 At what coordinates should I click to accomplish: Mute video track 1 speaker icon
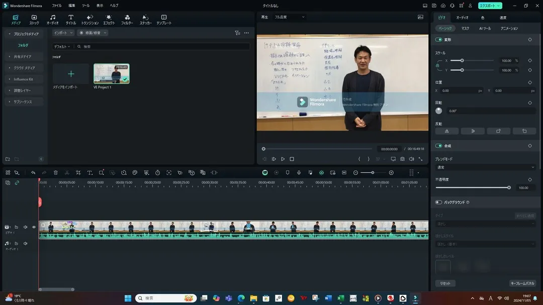[x=25, y=227]
